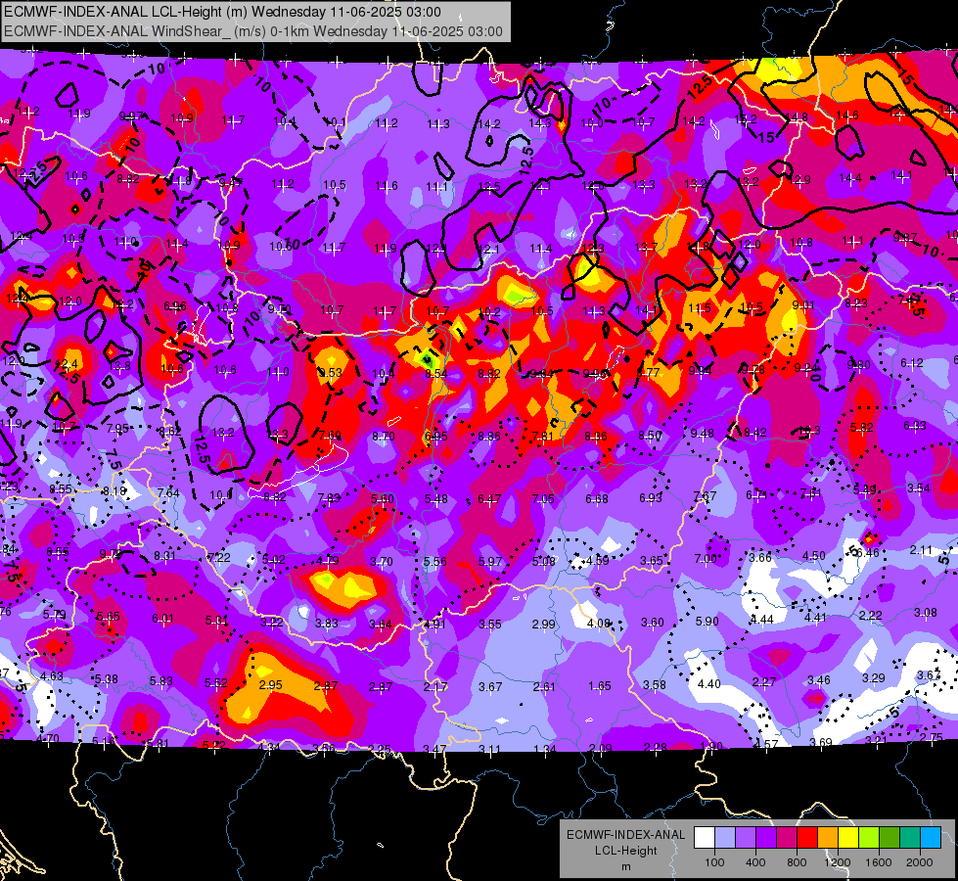Click the legend tick label '400'

click(755, 862)
